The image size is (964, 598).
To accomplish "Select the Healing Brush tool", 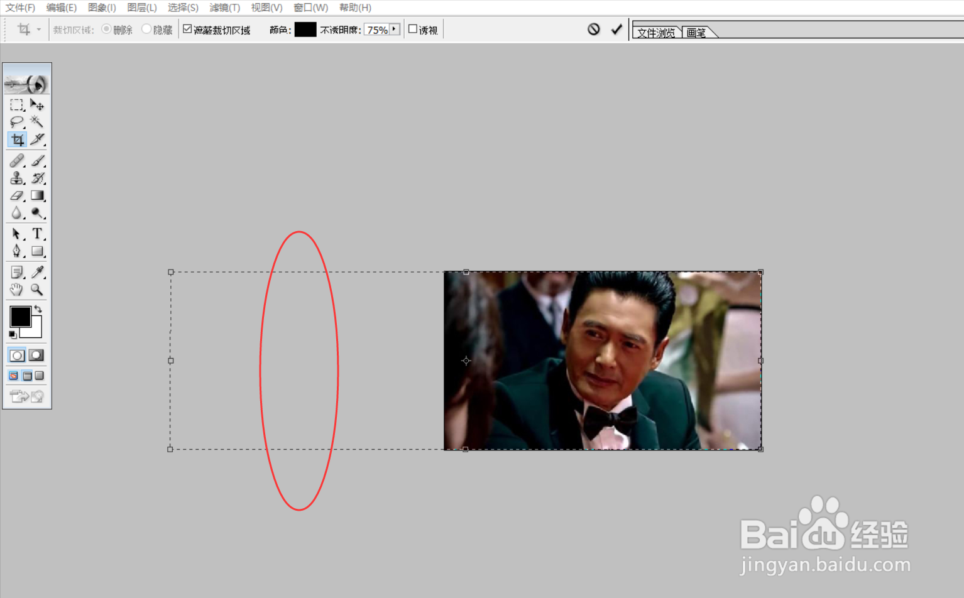I will (x=17, y=161).
